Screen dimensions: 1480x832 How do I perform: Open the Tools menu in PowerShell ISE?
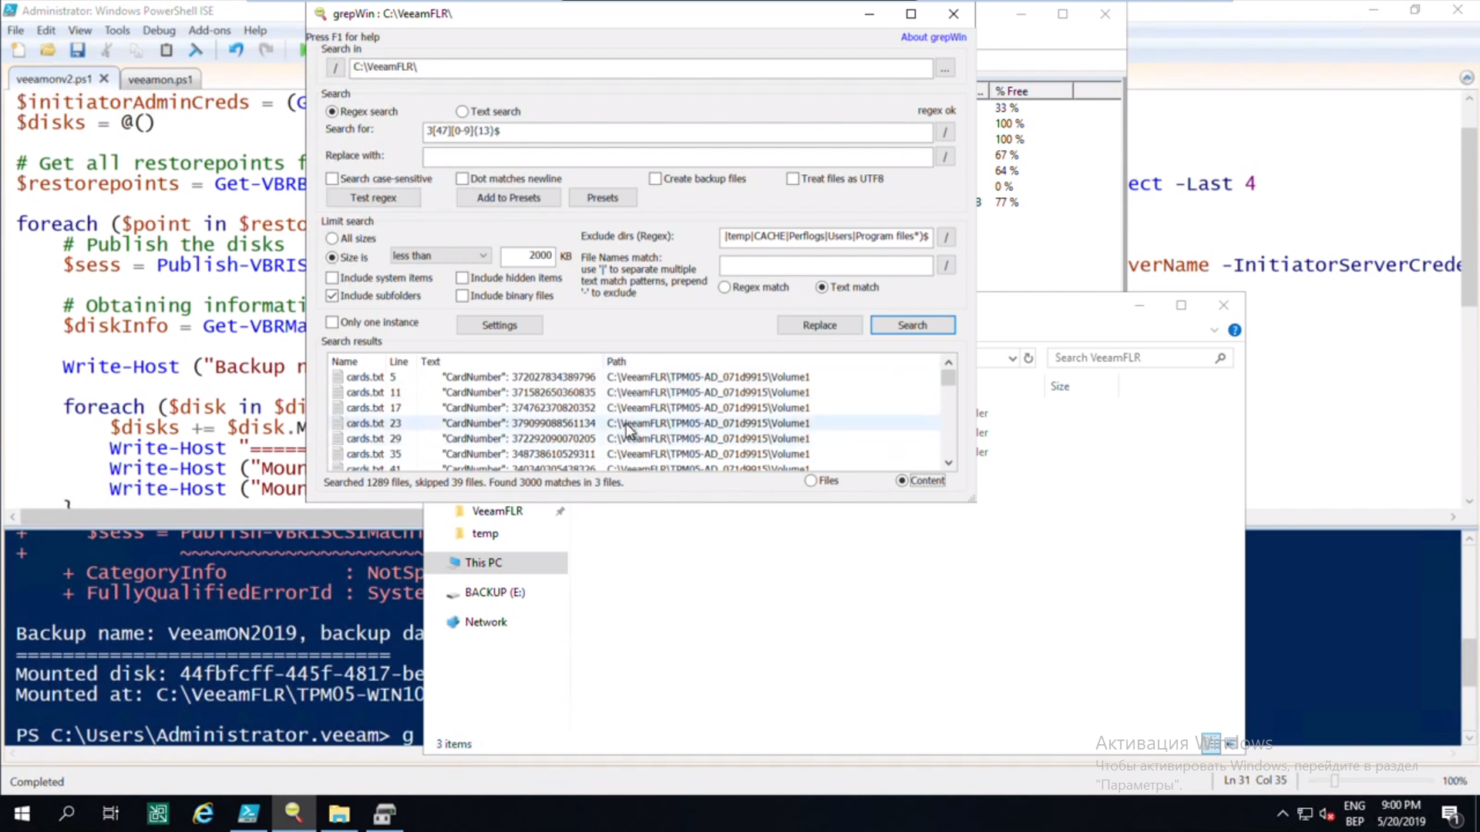pos(117,30)
